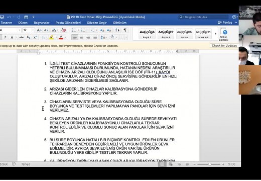Open the font color dropdown arrow
261x181 pixels.
click(x=66, y=37)
